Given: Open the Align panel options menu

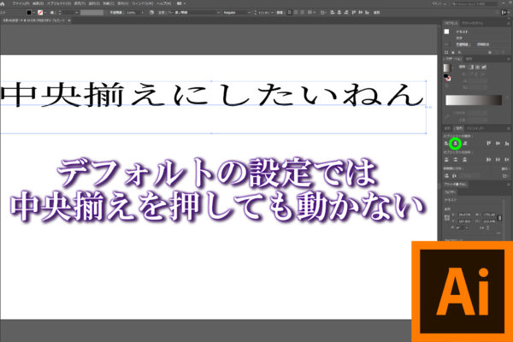Looking at the screenshot, I should 509,128.
